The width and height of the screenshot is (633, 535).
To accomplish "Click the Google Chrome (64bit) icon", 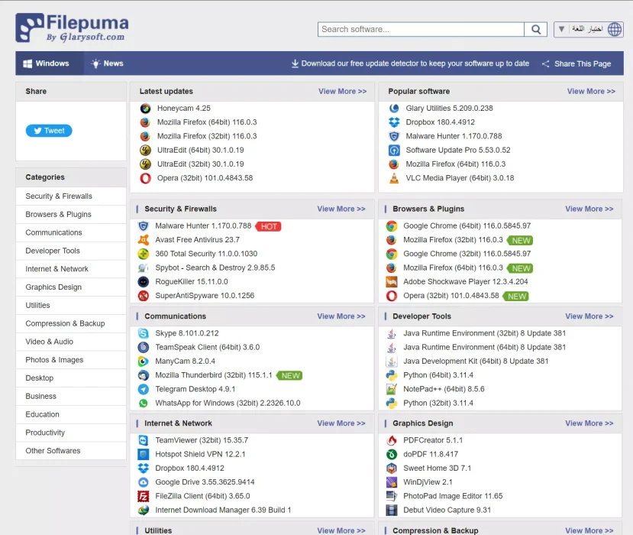I will pyautogui.click(x=392, y=226).
